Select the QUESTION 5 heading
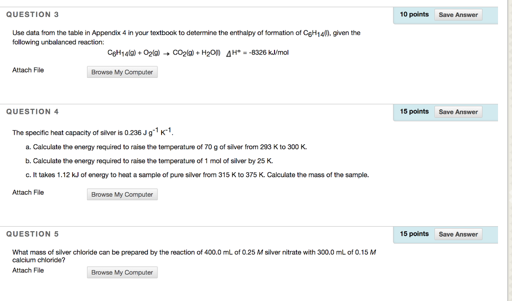The image size is (512, 301). point(32,234)
